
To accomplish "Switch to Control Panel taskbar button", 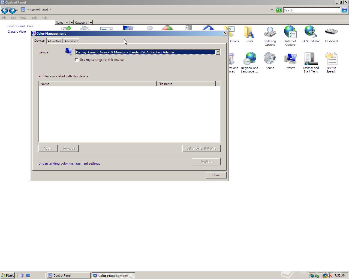I will [69, 275].
